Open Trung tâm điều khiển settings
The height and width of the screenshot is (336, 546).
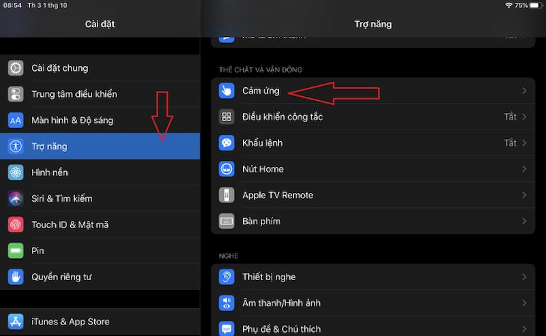(x=100, y=94)
